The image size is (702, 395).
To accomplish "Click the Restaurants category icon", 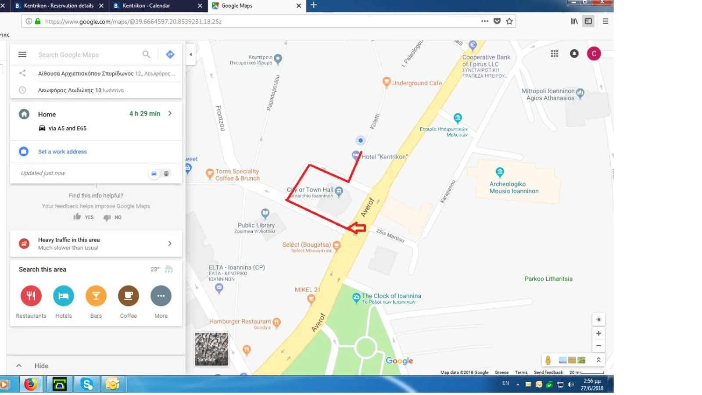I will [x=31, y=296].
